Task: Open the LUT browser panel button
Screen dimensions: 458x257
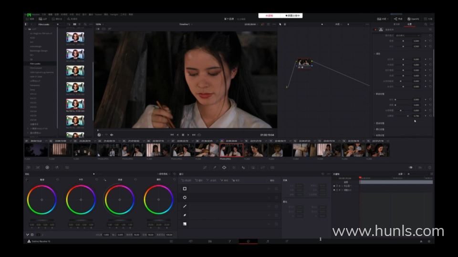Action: (x=44, y=19)
